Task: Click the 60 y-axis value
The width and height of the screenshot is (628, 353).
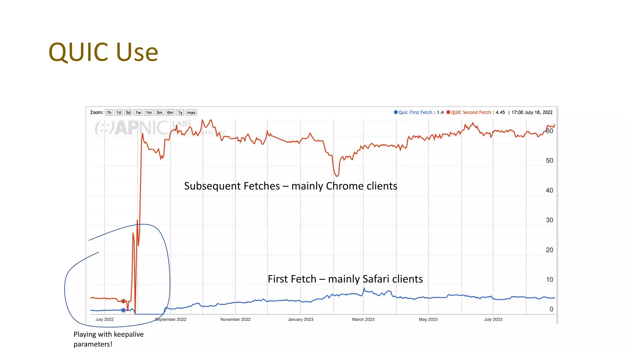Action: pos(549,131)
